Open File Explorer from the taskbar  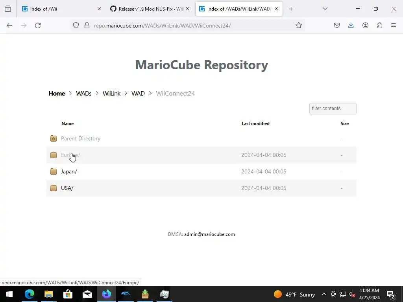(48, 294)
